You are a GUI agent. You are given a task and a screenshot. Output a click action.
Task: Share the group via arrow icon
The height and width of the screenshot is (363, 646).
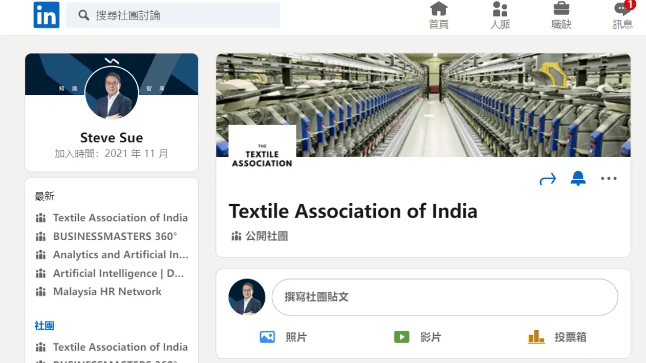pyautogui.click(x=548, y=179)
